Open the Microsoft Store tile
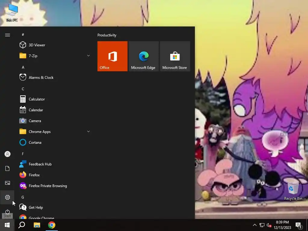Image resolution: width=308 pixels, height=231 pixels. (175, 56)
